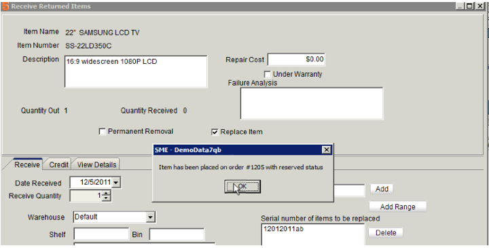Close the SME - DemoData7qb dialog
The width and height of the screenshot is (489, 248).
pos(326,150)
